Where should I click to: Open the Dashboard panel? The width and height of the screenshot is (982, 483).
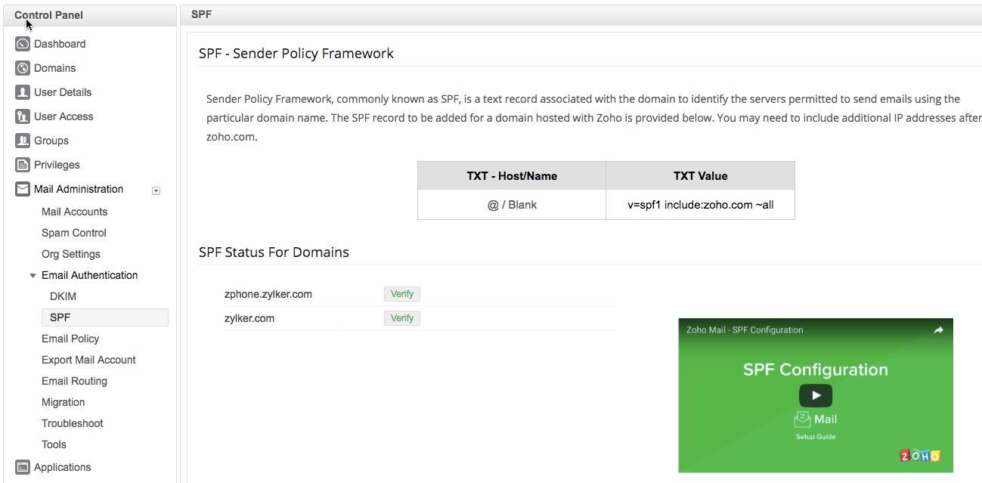[23, 44]
